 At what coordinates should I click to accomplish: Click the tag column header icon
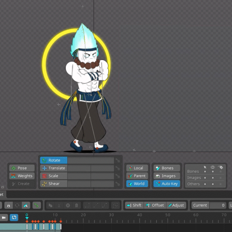220,167
